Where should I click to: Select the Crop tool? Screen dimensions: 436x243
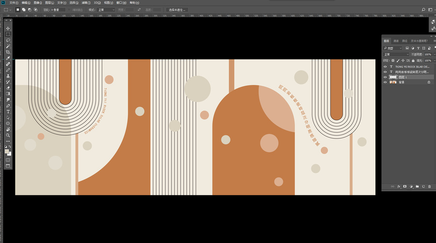(x=8, y=52)
